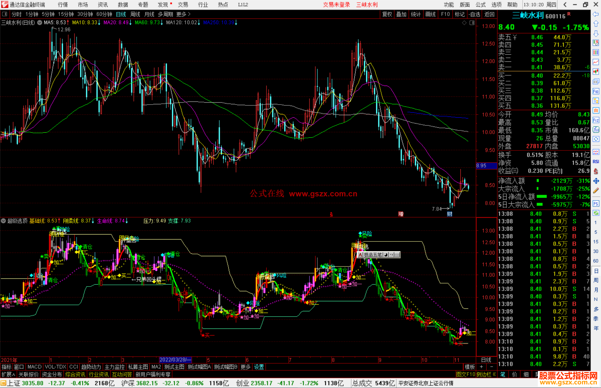Screen dimensions: 601x388
Task: Click the 画线 drawing button
Action: (x=430, y=14)
